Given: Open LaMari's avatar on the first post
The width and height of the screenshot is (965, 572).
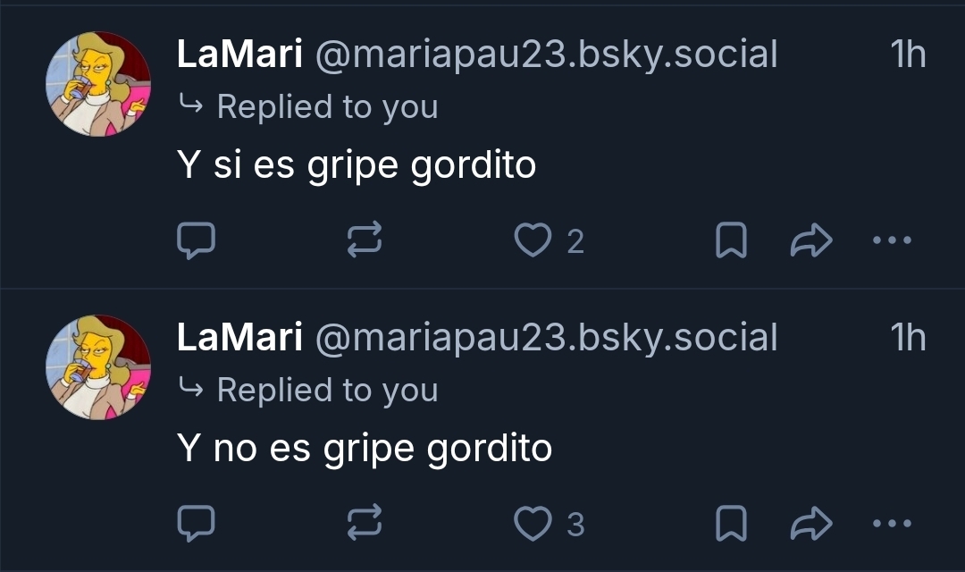Looking at the screenshot, I should pyautogui.click(x=98, y=84).
